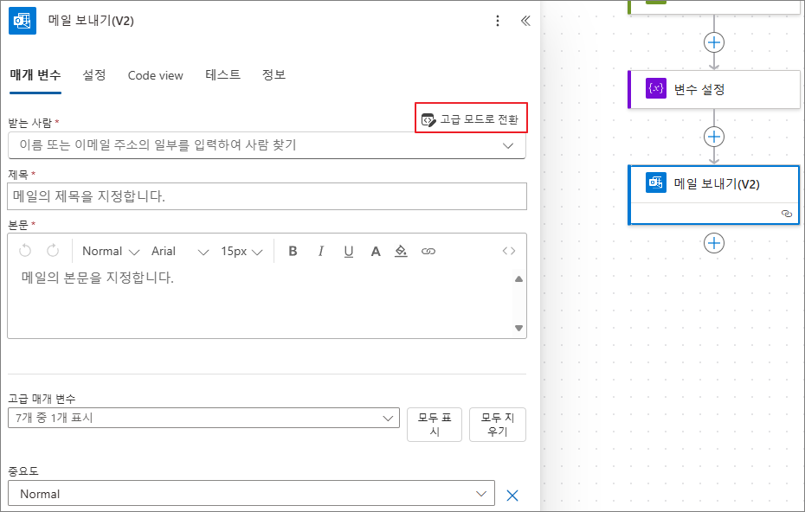805x512 pixels.
Task: Click the 제목 subject input field
Action: pos(267,196)
